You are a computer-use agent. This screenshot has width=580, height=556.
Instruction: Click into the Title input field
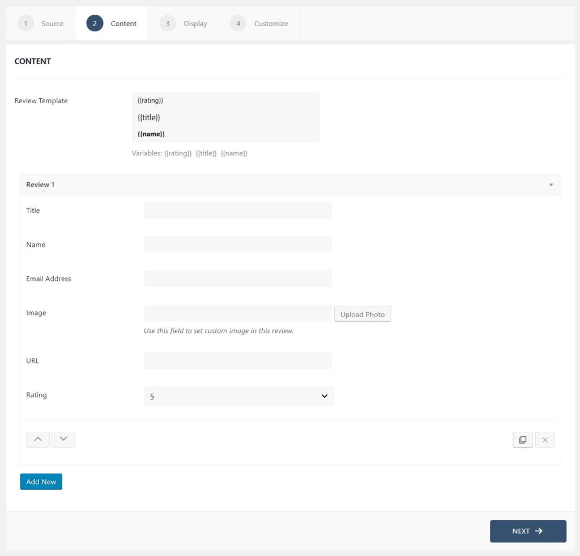tap(238, 210)
